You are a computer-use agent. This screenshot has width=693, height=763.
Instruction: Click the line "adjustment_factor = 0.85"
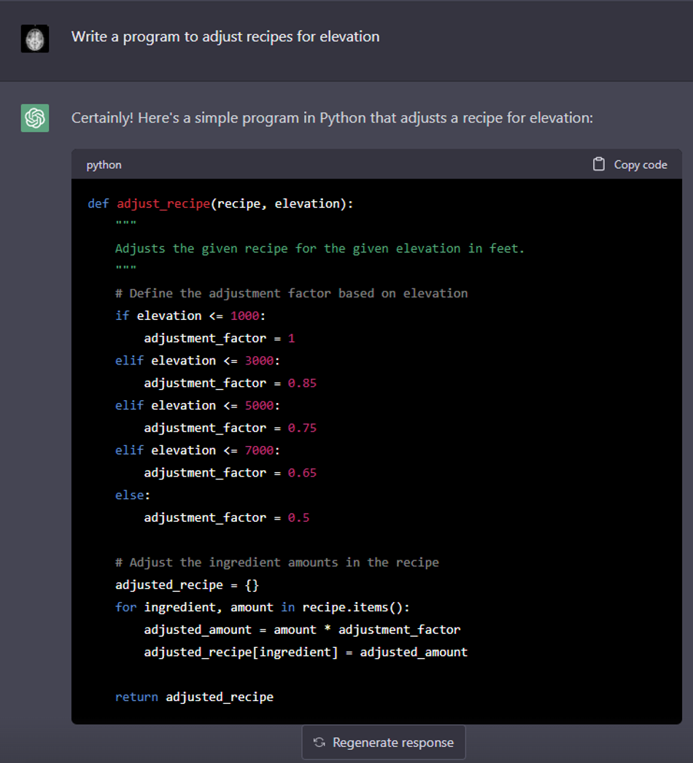(x=230, y=383)
